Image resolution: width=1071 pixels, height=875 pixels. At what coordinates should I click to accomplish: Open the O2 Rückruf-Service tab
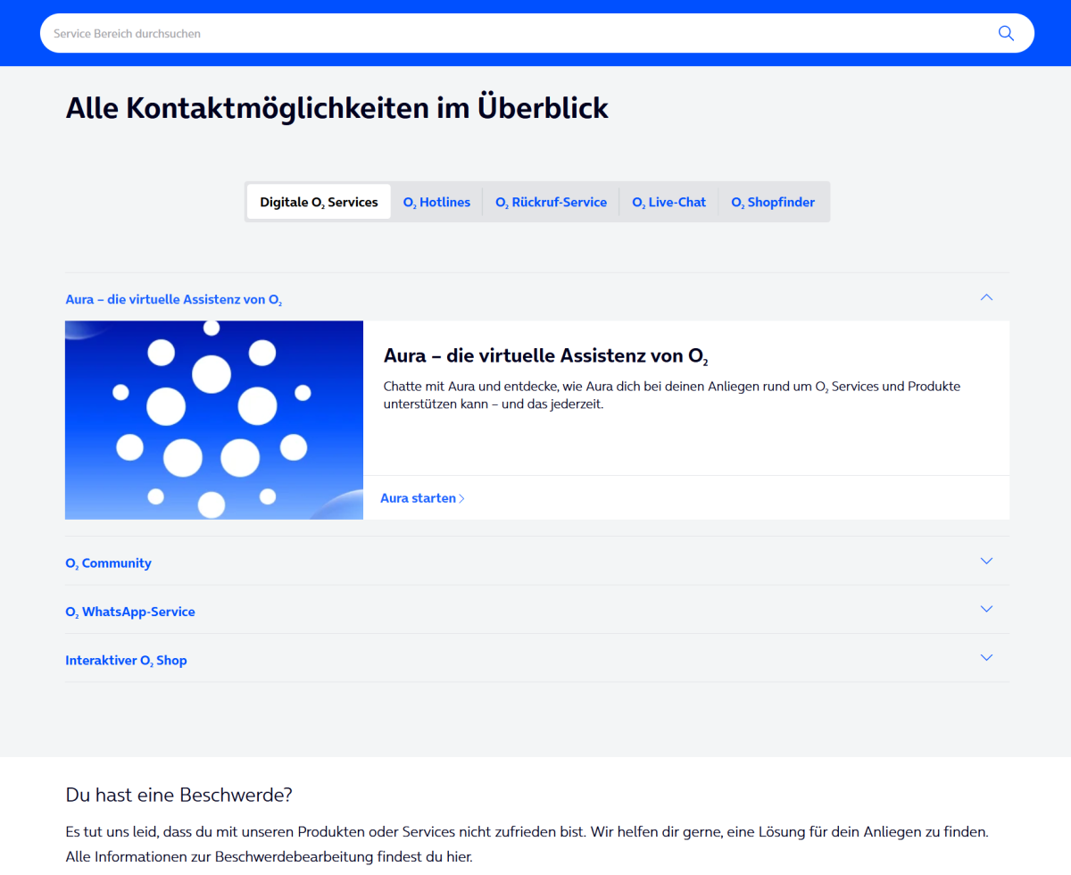pos(551,202)
